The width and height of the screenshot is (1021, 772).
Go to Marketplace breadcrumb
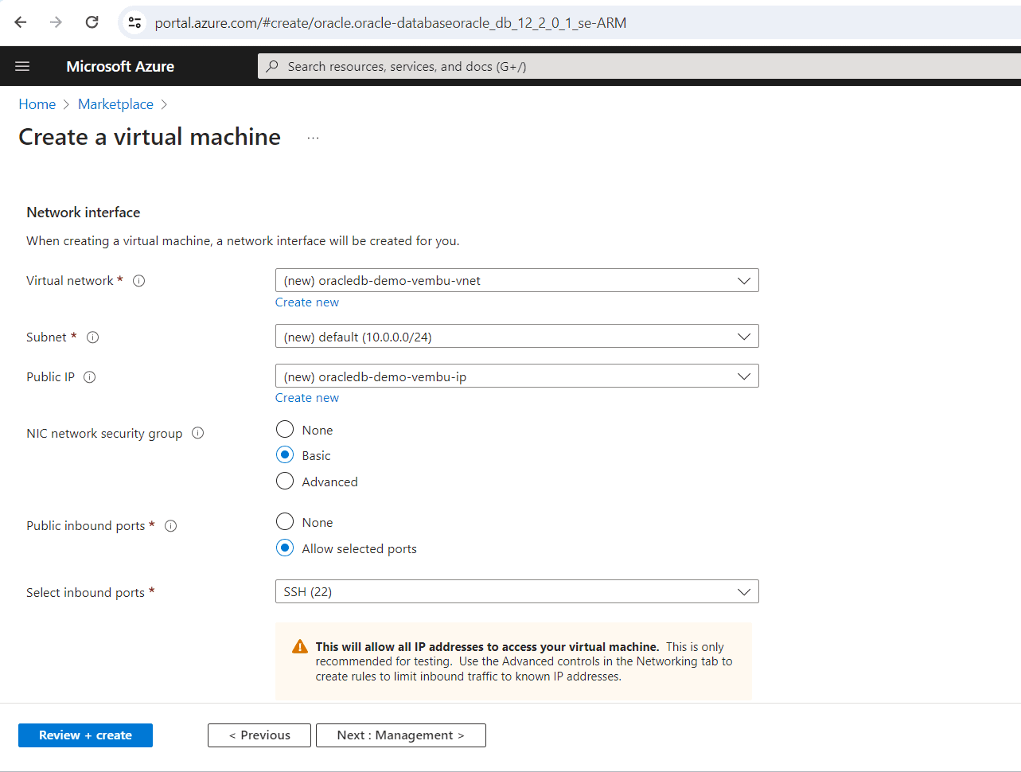click(115, 104)
